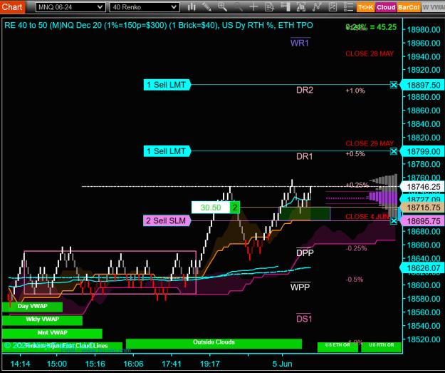The width and height of the screenshot is (445, 373).
Task: Click the -0.5% level label
Action: [355, 280]
